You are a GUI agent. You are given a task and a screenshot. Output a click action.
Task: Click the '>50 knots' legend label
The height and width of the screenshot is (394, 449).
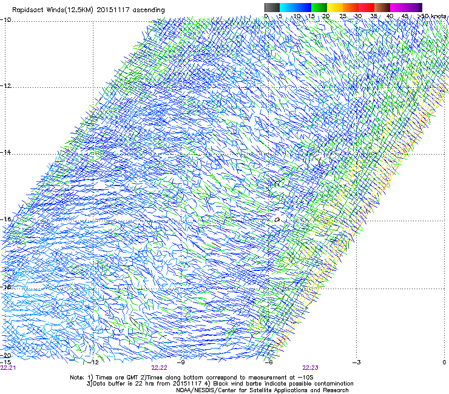(x=431, y=16)
